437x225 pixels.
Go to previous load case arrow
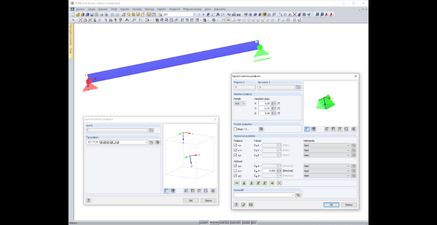(199, 14)
